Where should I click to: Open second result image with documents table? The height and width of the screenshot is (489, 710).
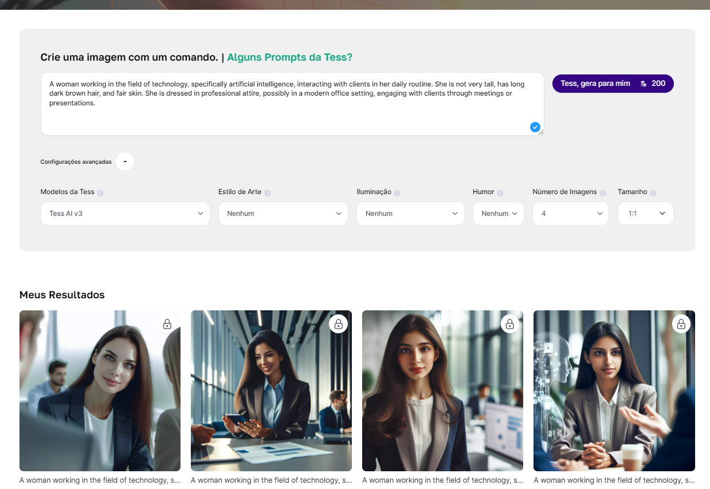(271, 391)
